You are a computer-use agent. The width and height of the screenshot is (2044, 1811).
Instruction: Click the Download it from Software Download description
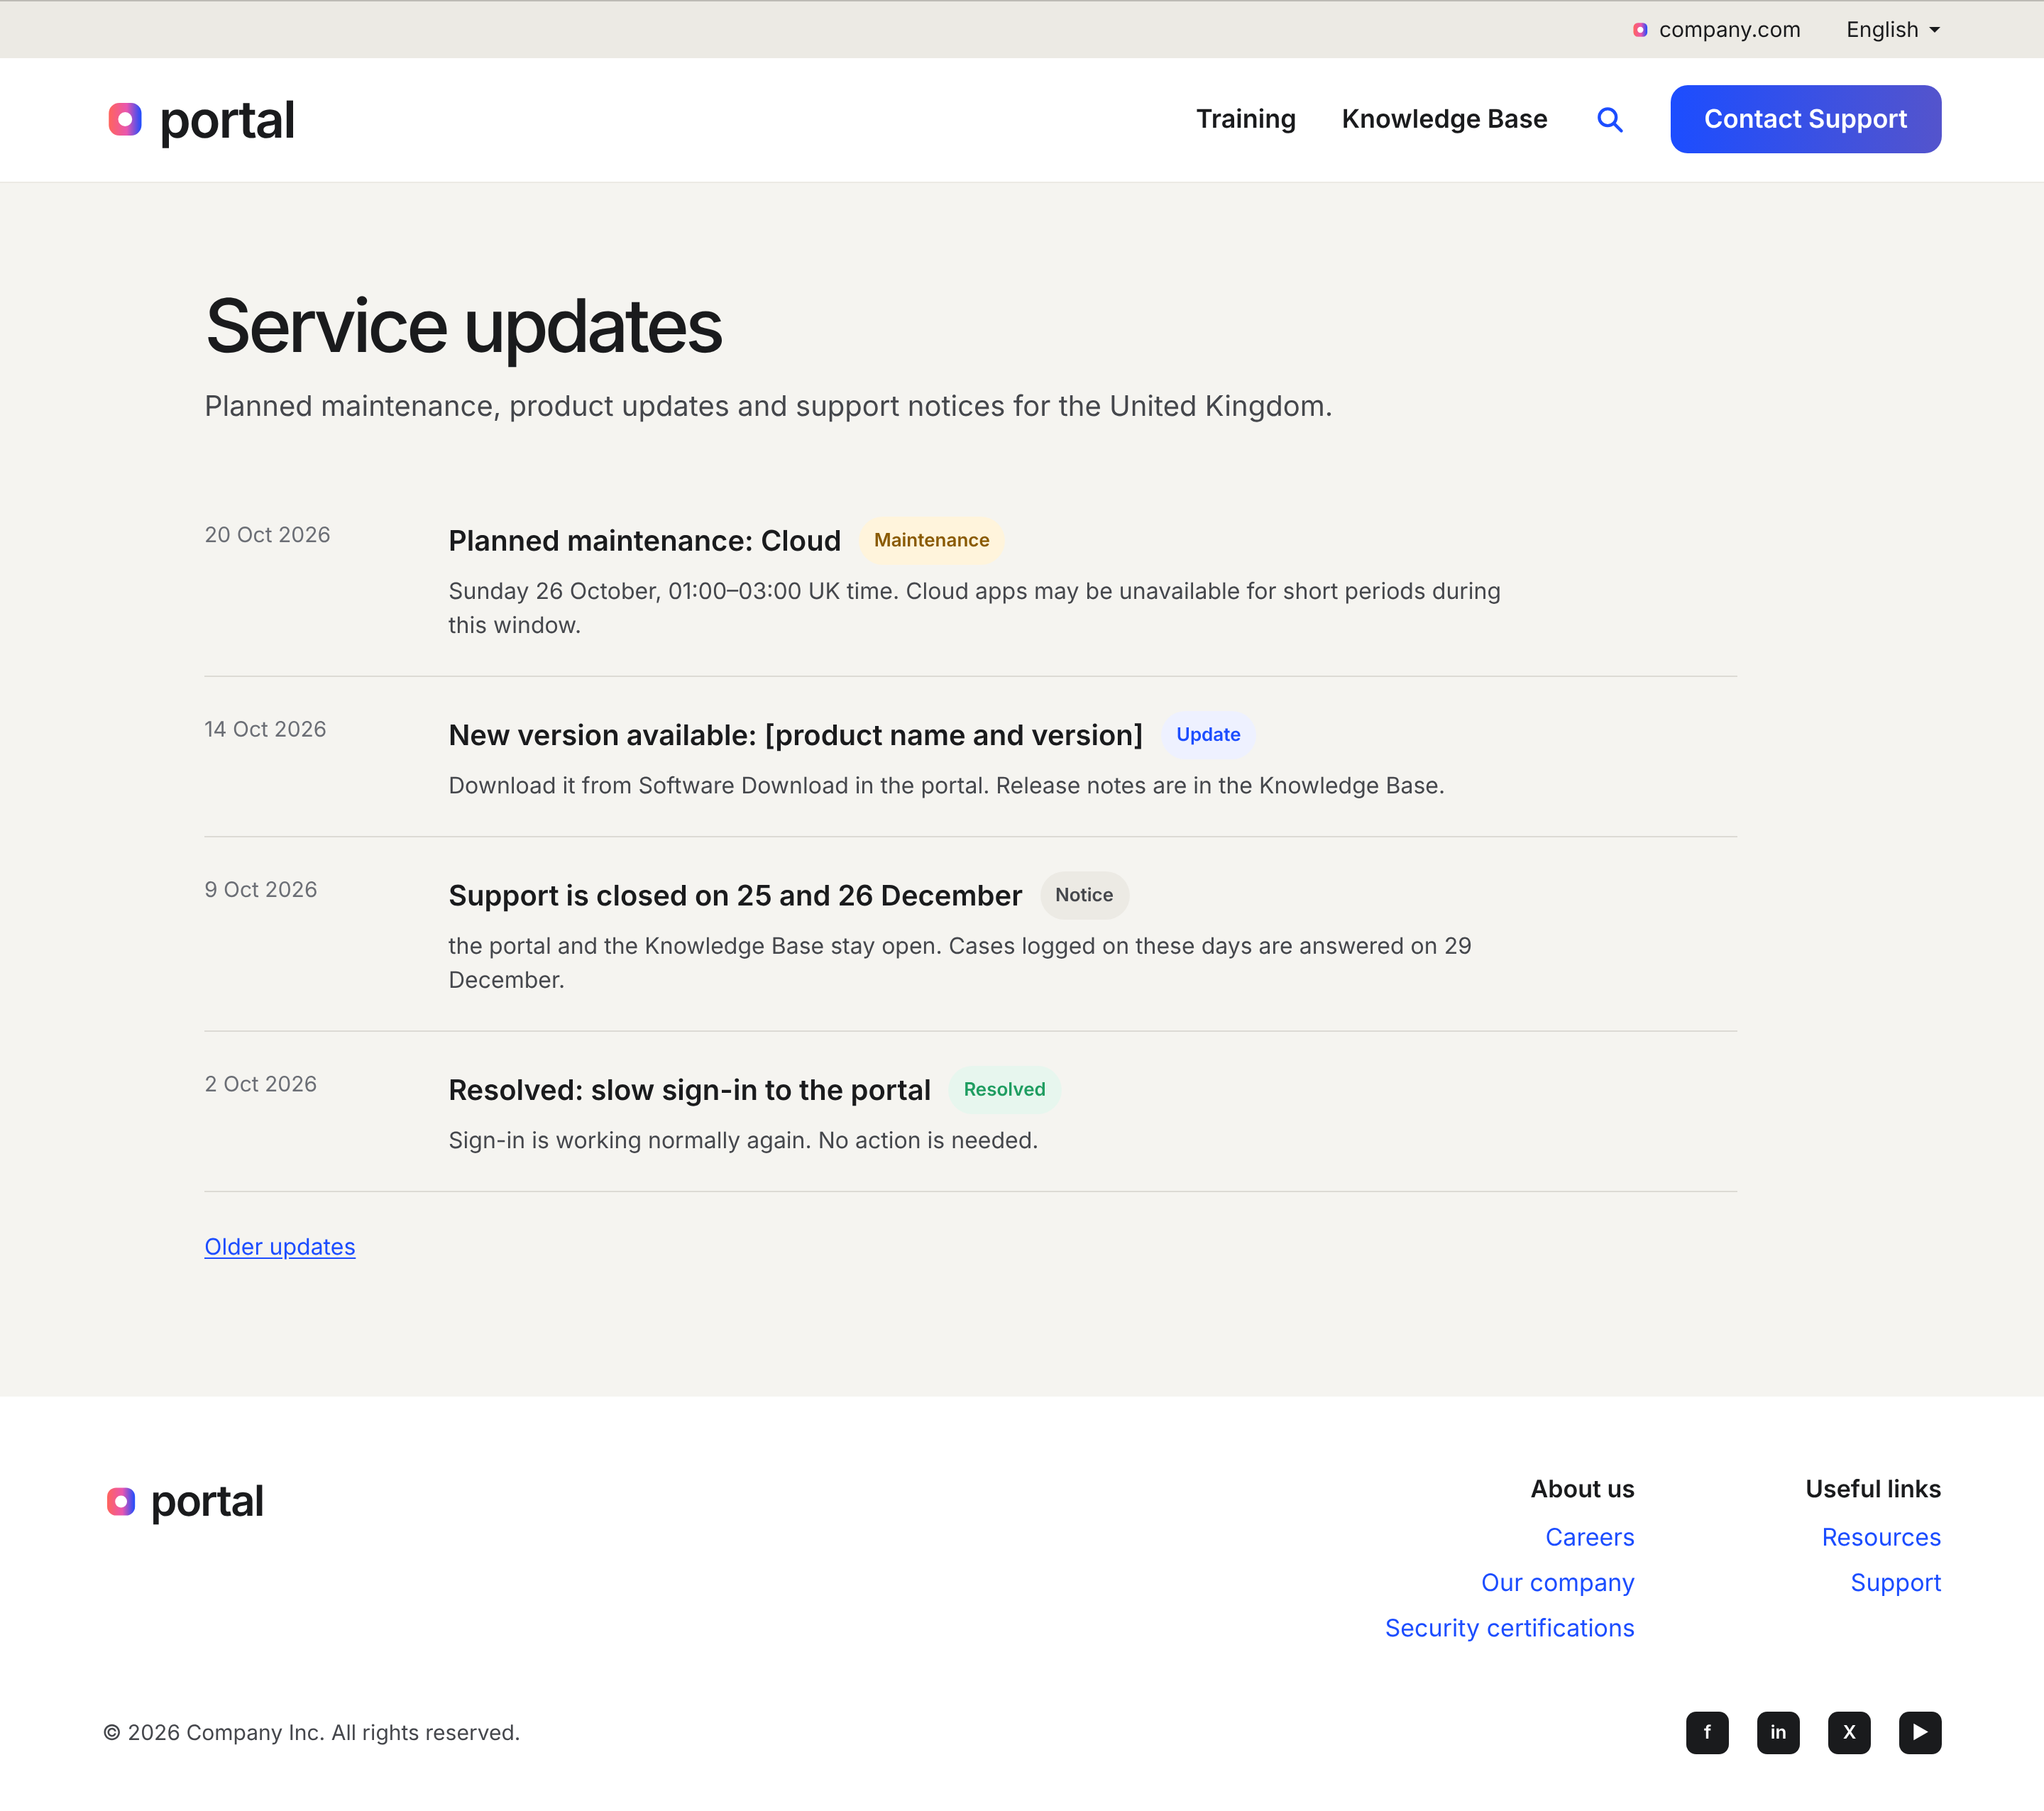click(946, 786)
